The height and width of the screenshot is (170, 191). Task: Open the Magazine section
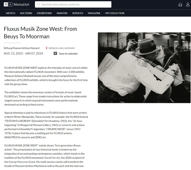(94, 13)
